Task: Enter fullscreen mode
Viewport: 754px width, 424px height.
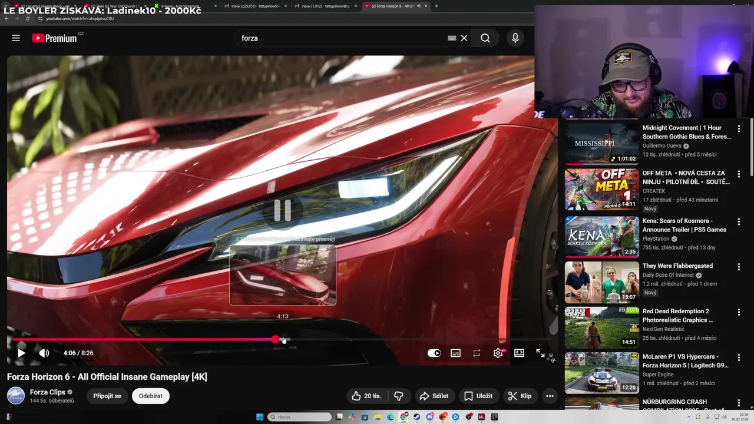Action: (540, 353)
